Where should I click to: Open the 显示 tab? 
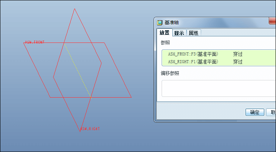pyautogui.click(x=179, y=33)
